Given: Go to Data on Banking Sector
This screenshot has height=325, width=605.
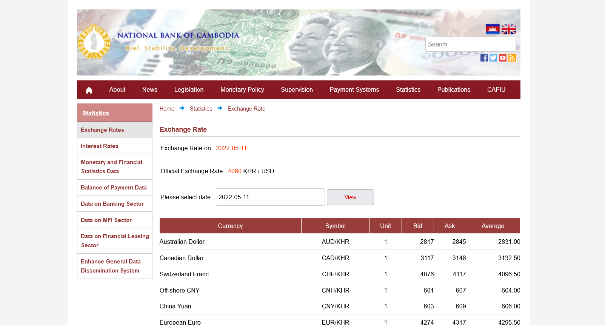Looking at the screenshot, I should [112, 204].
